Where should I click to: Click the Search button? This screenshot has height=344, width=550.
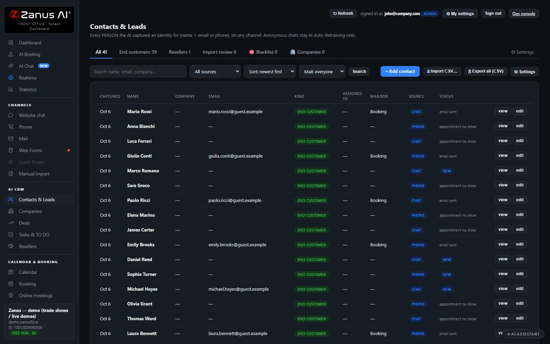pyautogui.click(x=359, y=72)
